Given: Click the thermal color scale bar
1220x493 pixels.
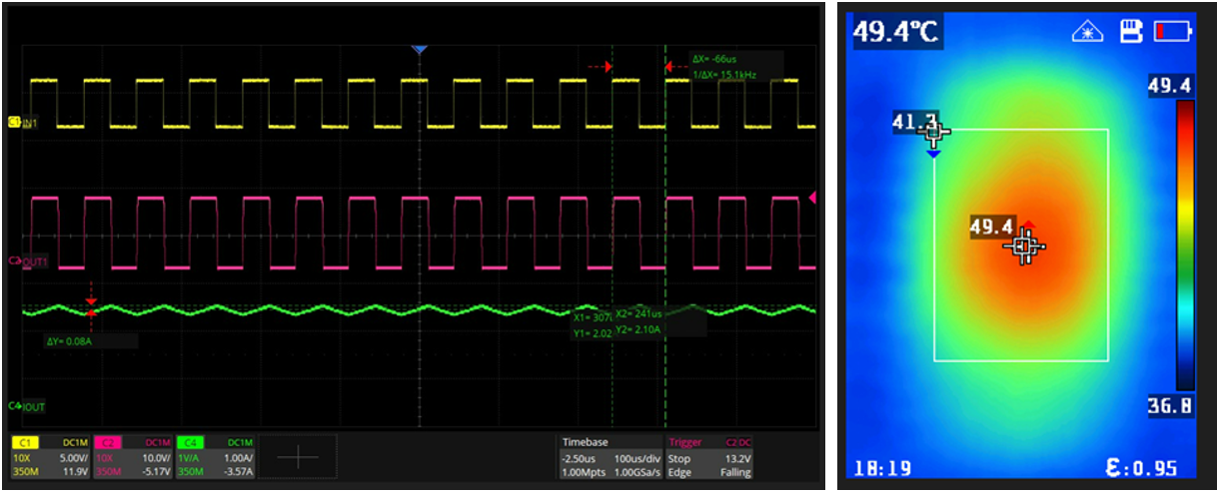Looking at the screenshot, I should 1184,245.
